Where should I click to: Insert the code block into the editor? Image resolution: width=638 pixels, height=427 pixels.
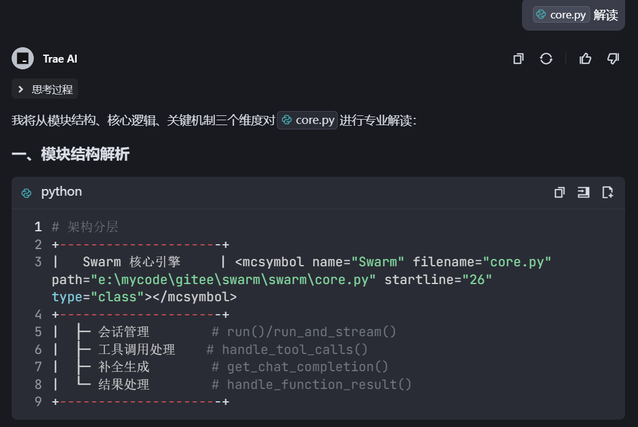coord(583,192)
